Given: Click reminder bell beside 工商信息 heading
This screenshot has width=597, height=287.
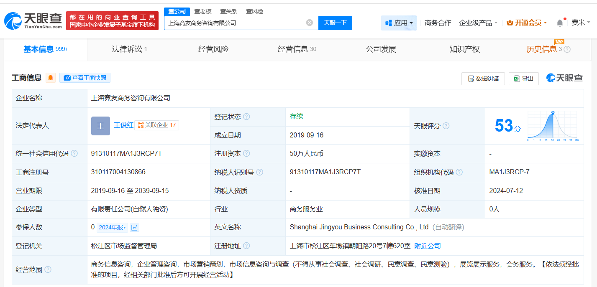Looking at the screenshot, I should pos(50,77).
